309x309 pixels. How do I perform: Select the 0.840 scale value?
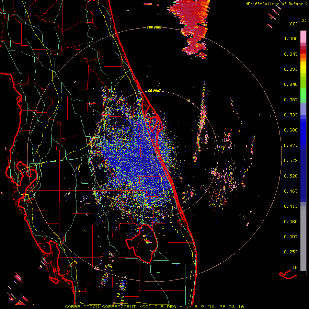coord(291,84)
